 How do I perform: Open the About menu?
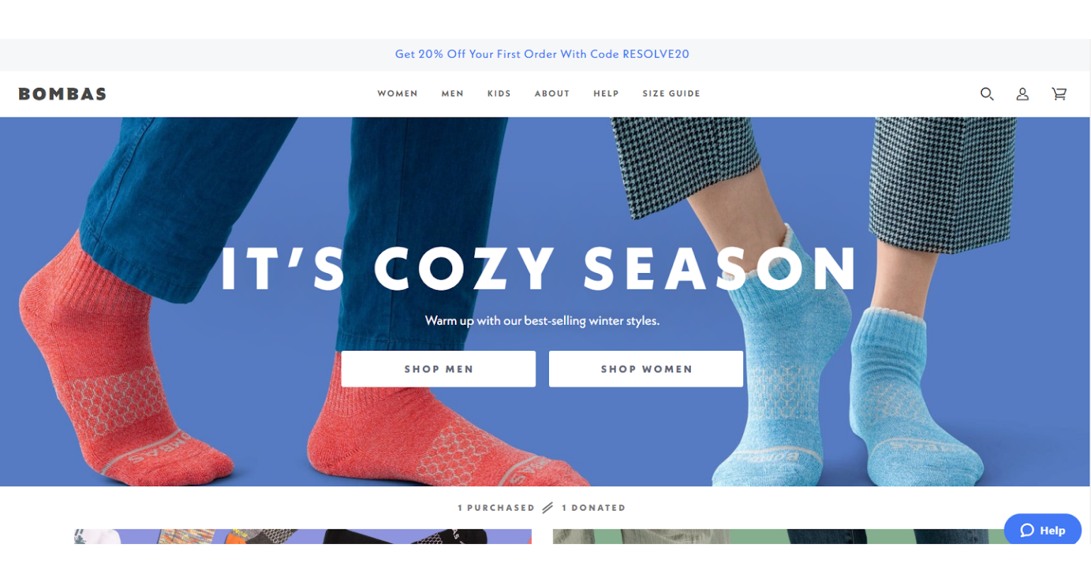pos(552,93)
